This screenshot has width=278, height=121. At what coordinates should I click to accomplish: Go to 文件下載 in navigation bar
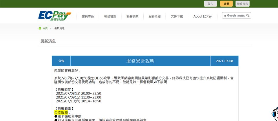click(x=177, y=16)
